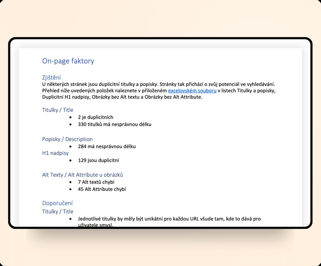Click the bullet 129 jsou duplicitní
321x266 pixels.
tap(98, 160)
